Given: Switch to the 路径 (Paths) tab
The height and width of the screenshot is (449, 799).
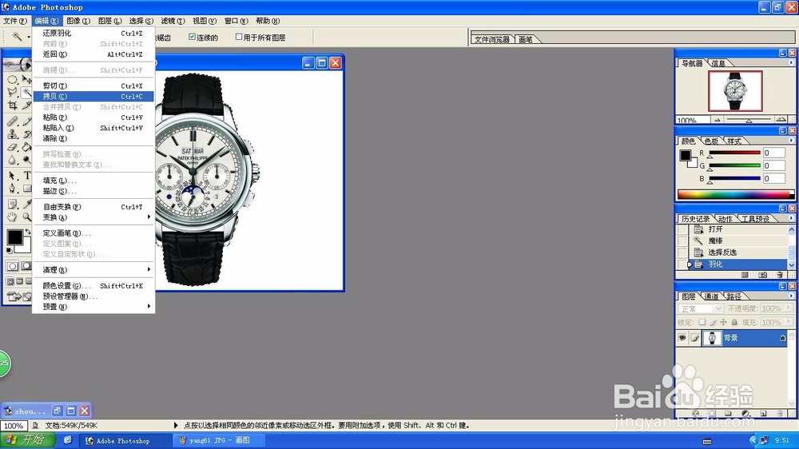Looking at the screenshot, I should coord(733,296).
